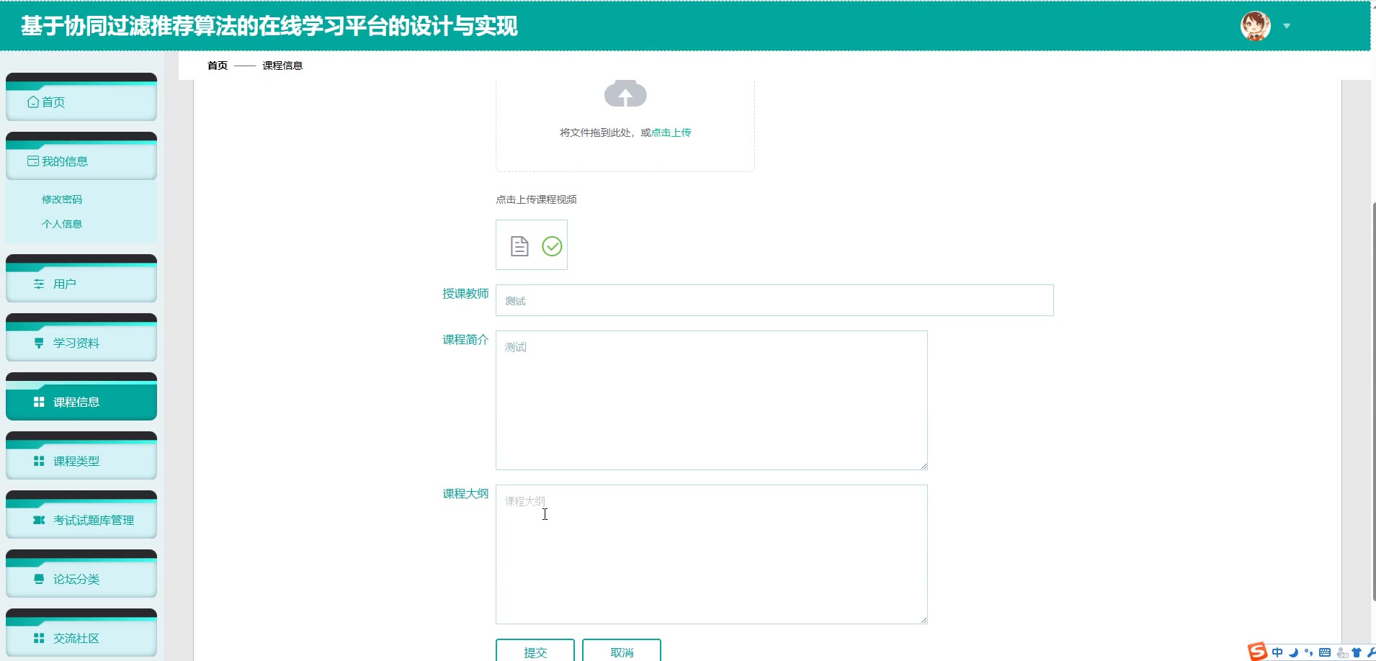Image resolution: width=1376 pixels, height=661 pixels.
Task: Expand the 学习资料 sidebar menu
Action: [x=81, y=343]
